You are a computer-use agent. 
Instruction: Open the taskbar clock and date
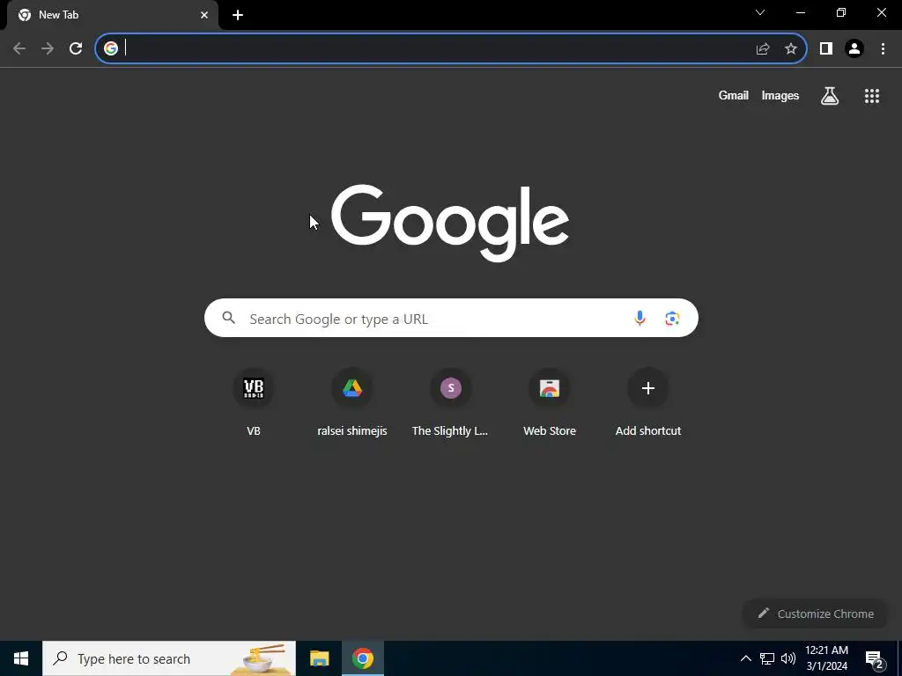click(826, 658)
